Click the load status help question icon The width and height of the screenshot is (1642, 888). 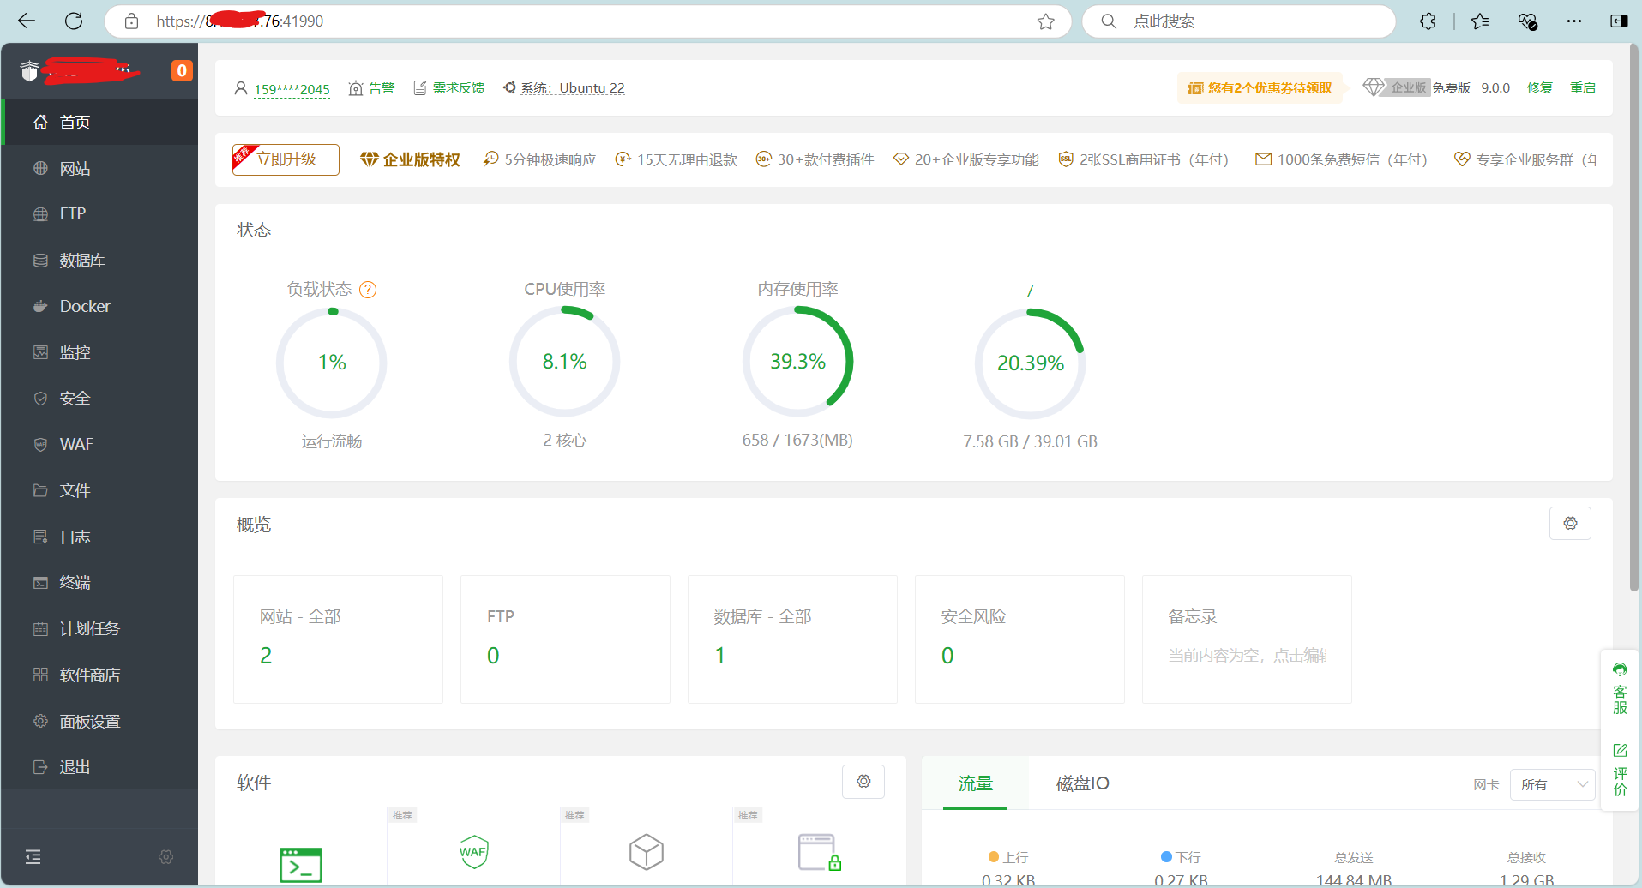[x=368, y=290]
